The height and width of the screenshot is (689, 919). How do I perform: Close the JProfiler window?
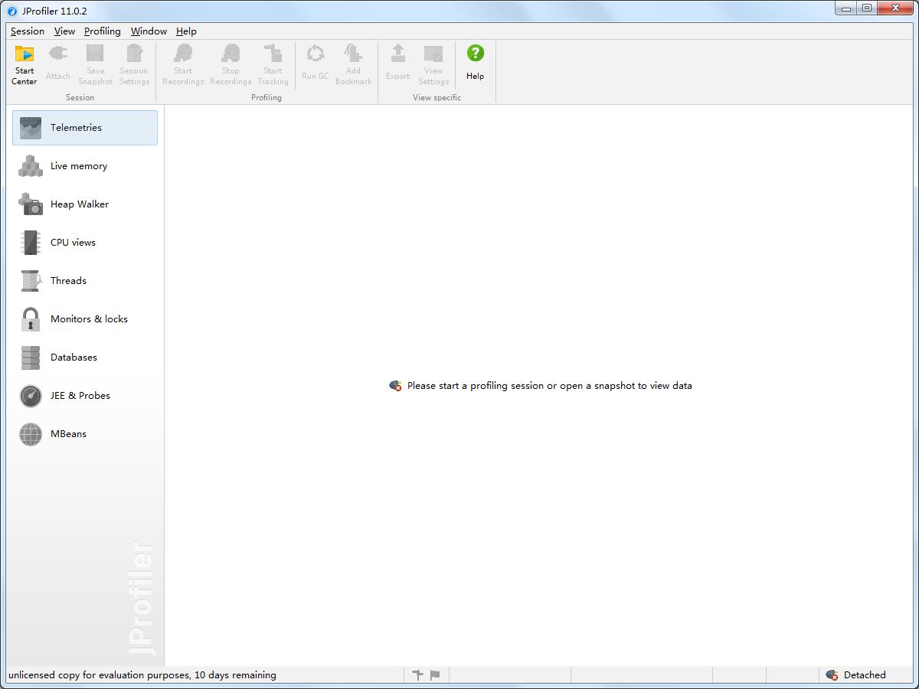click(896, 8)
